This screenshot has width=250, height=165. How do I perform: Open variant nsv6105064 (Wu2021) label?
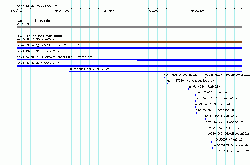(221, 116)
